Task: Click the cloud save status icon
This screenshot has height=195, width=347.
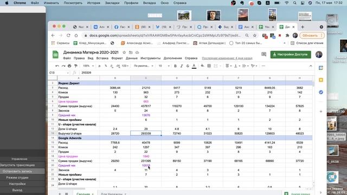Action: 137,53
